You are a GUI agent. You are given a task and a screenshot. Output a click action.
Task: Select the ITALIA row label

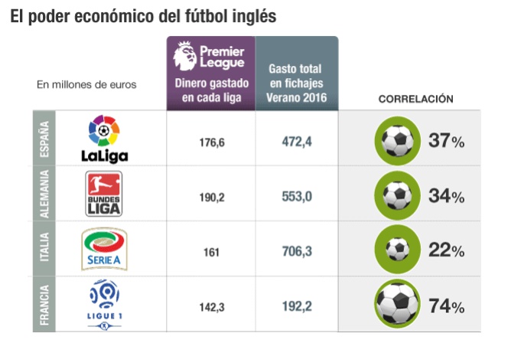[x=44, y=247]
